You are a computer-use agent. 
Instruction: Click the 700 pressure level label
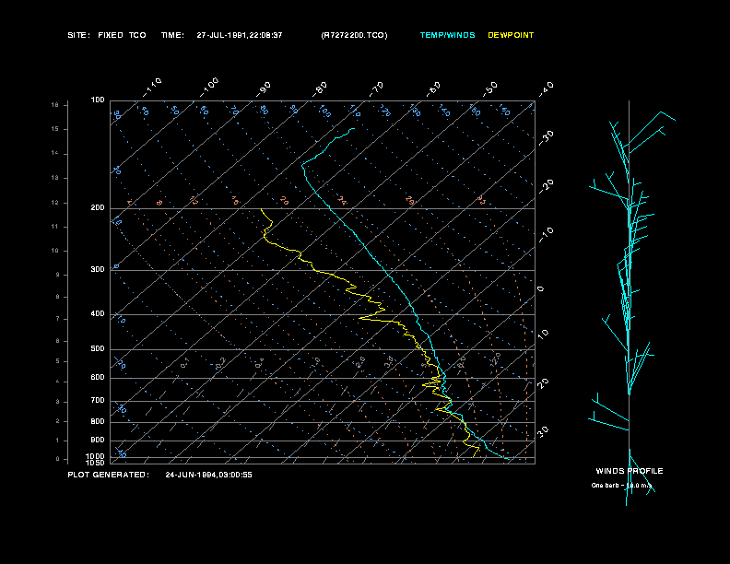tap(98, 401)
